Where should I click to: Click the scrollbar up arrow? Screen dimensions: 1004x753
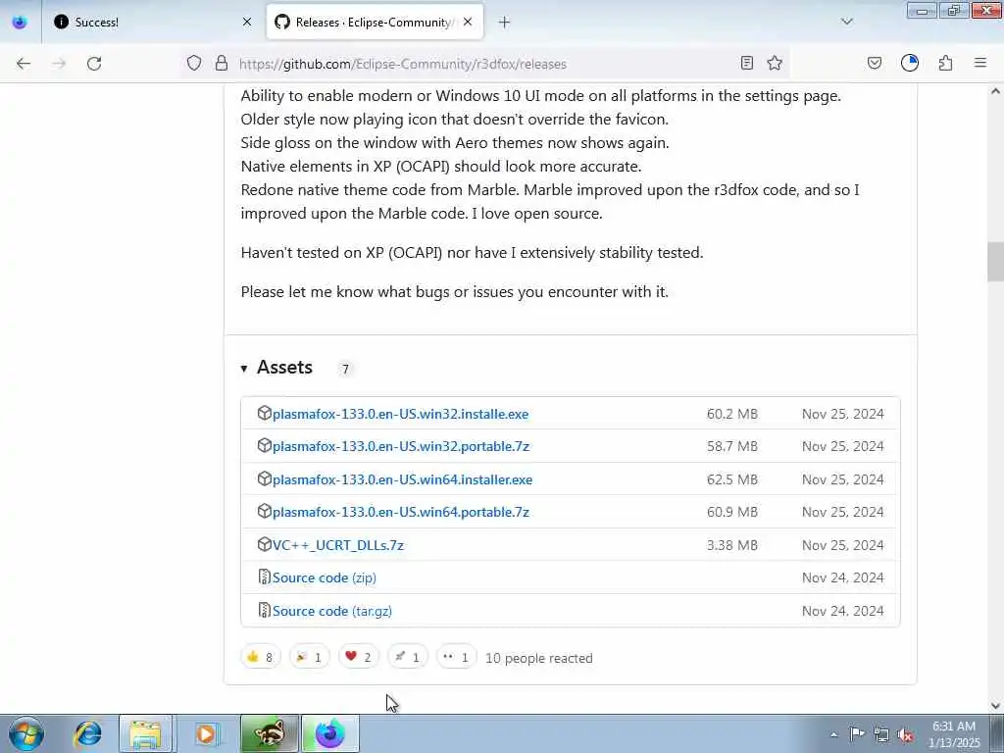[995, 91]
